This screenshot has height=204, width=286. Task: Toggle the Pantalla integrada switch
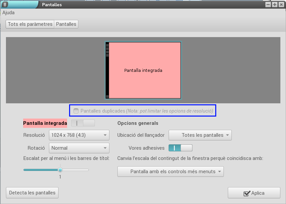83,123
